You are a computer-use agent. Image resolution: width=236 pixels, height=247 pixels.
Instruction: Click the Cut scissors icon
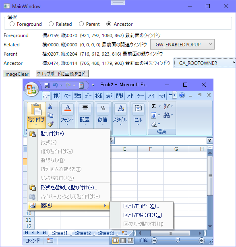[50, 106]
